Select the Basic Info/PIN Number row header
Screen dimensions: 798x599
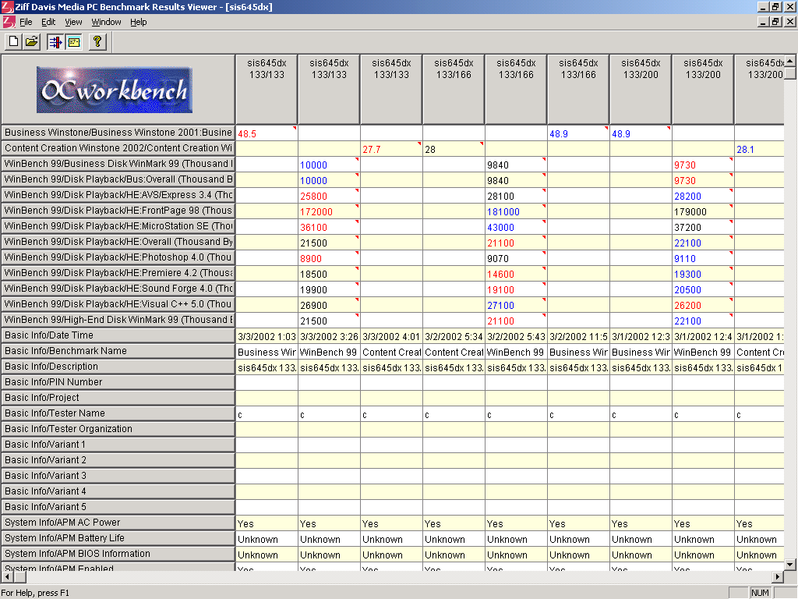click(118, 382)
